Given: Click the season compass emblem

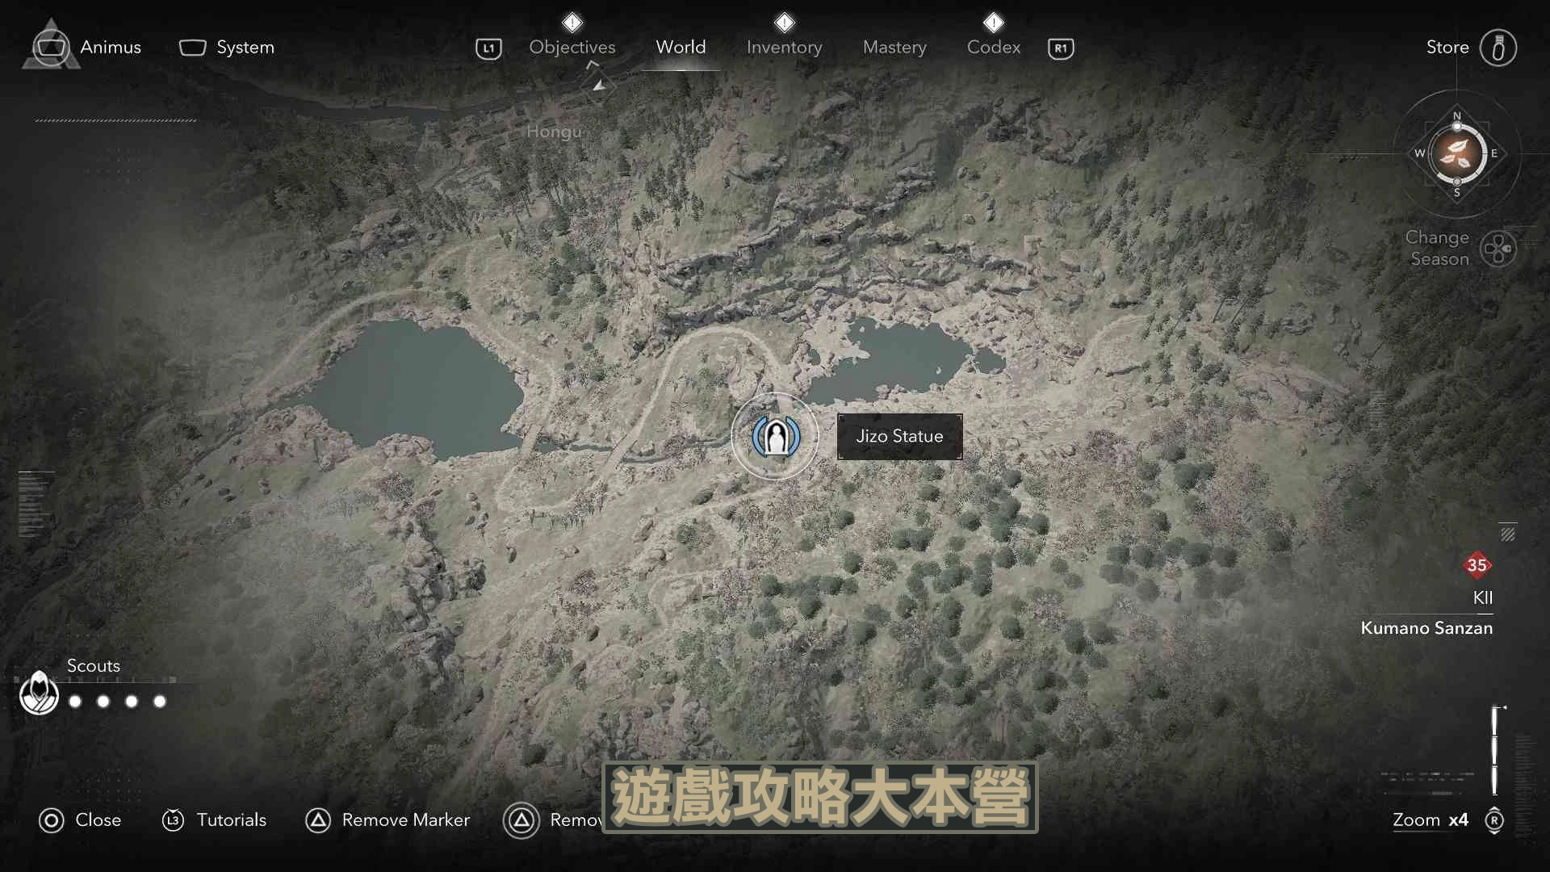Looking at the screenshot, I should [x=1457, y=153].
